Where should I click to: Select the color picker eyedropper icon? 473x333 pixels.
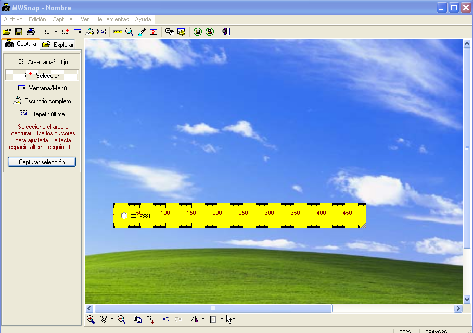click(x=142, y=32)
